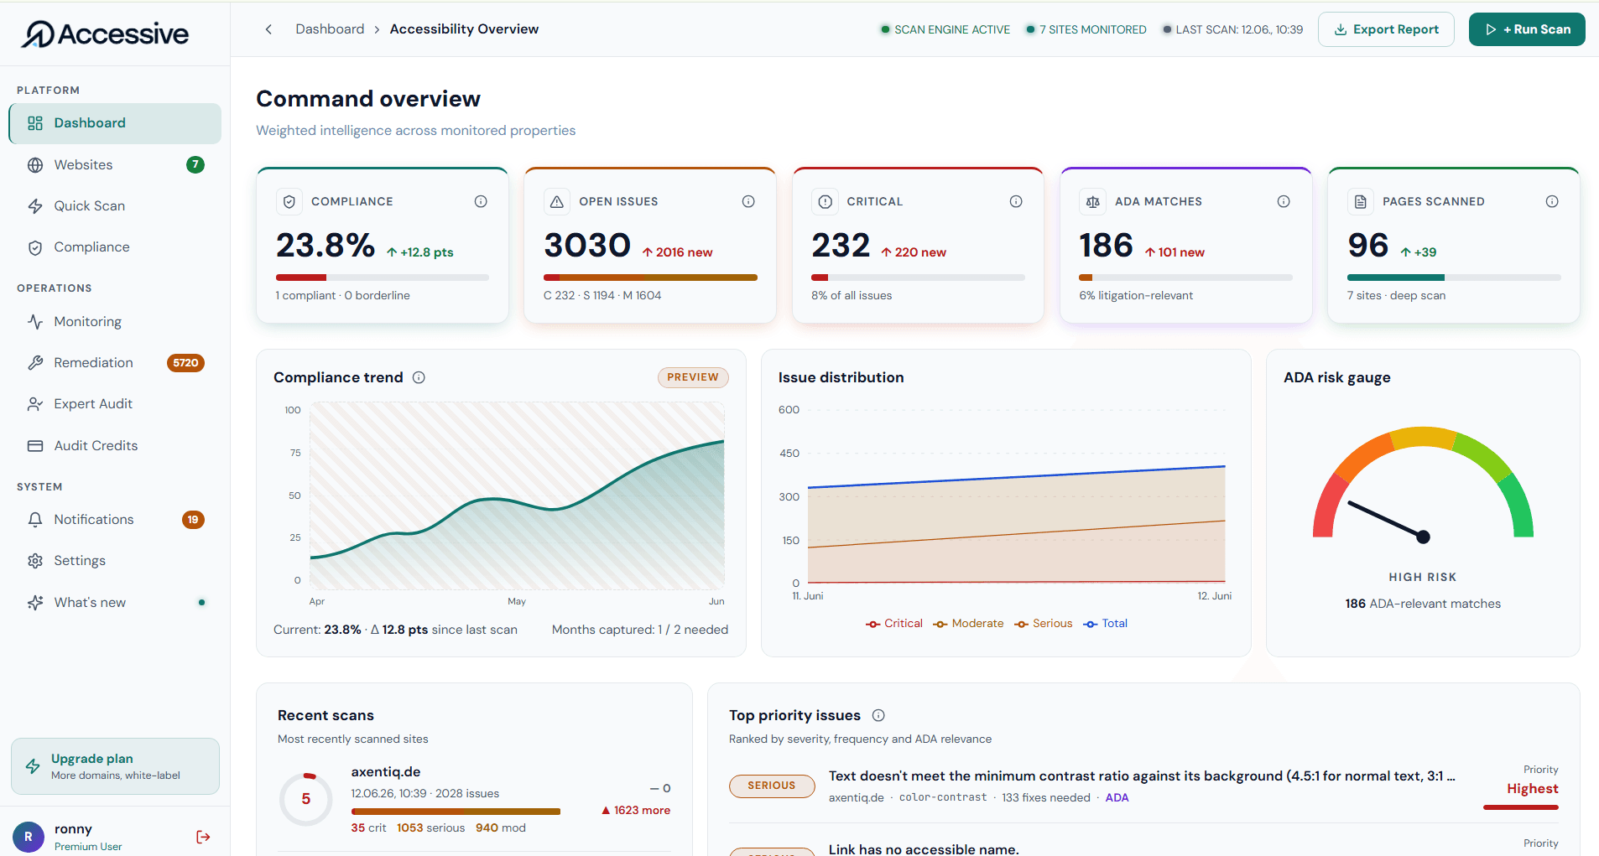Click 'LAST SCAN: 12.06., 10:39' status
This screenshot has width=1599, height=856.
click(x=1232, y=29)
